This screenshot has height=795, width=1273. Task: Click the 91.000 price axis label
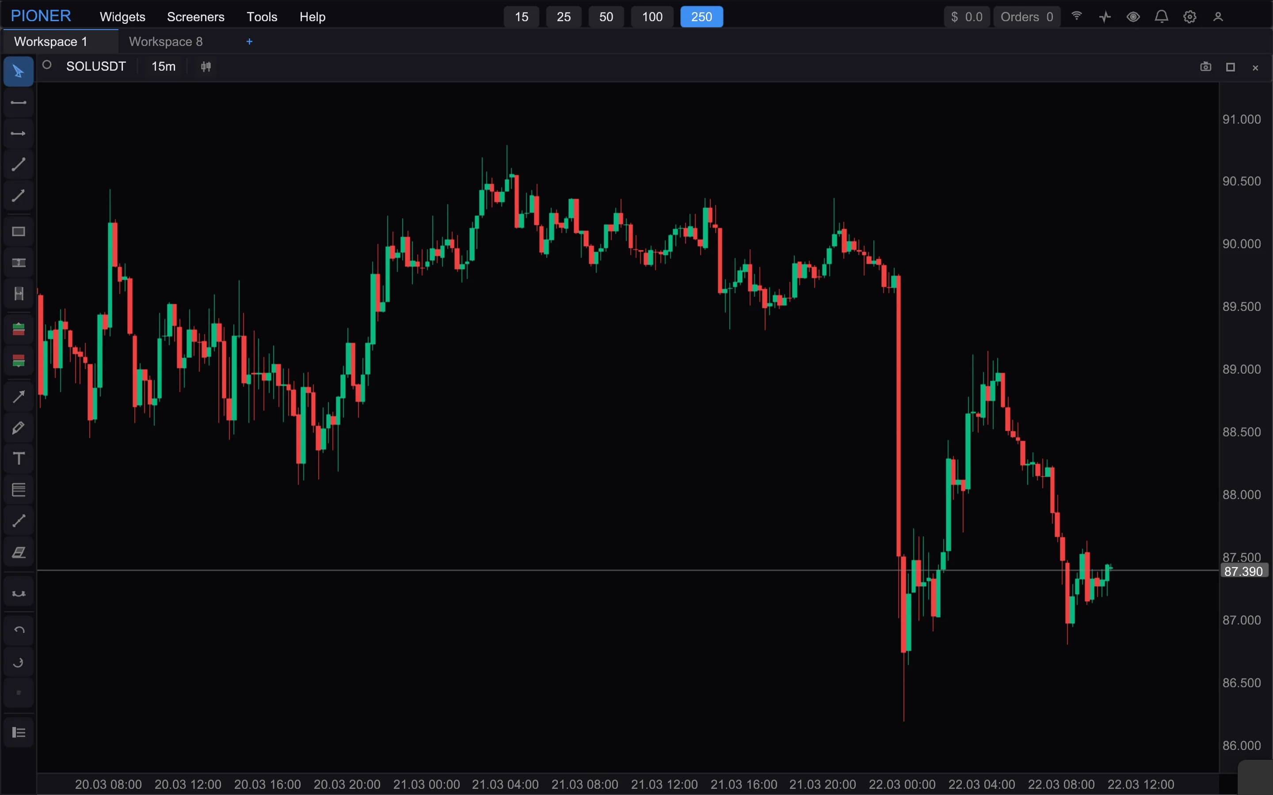click(1242, 119)
